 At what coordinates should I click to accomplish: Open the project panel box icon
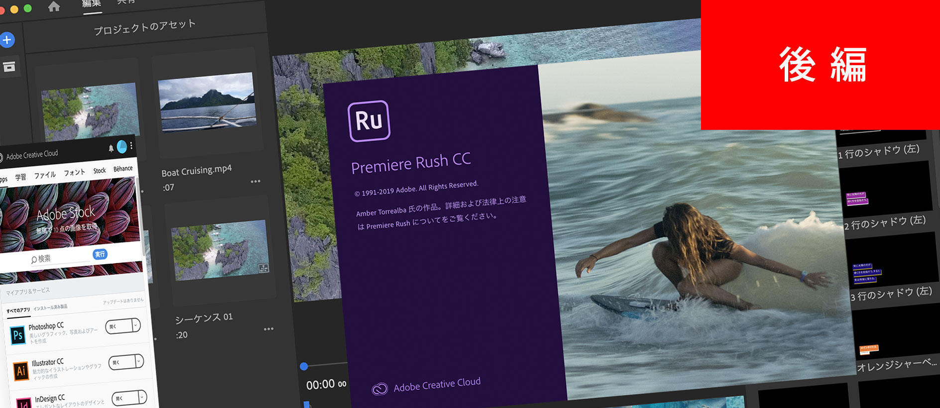tap(9, 67)
